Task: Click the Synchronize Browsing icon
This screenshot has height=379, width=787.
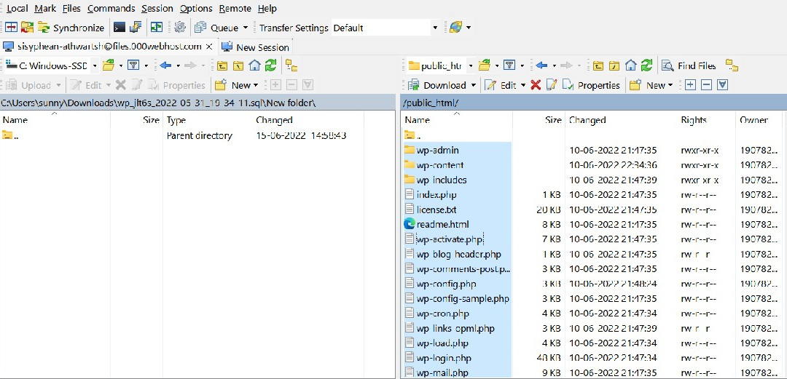Action: point(27,28)
